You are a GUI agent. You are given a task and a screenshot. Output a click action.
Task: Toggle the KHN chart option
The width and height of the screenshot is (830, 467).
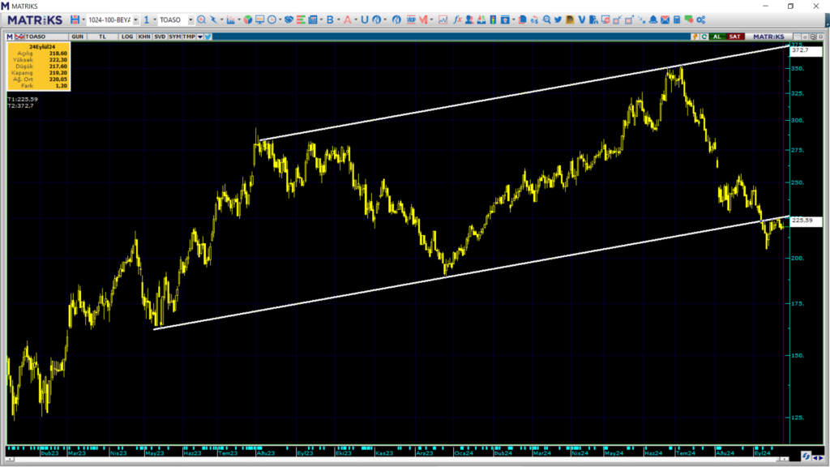coord(144,36)
